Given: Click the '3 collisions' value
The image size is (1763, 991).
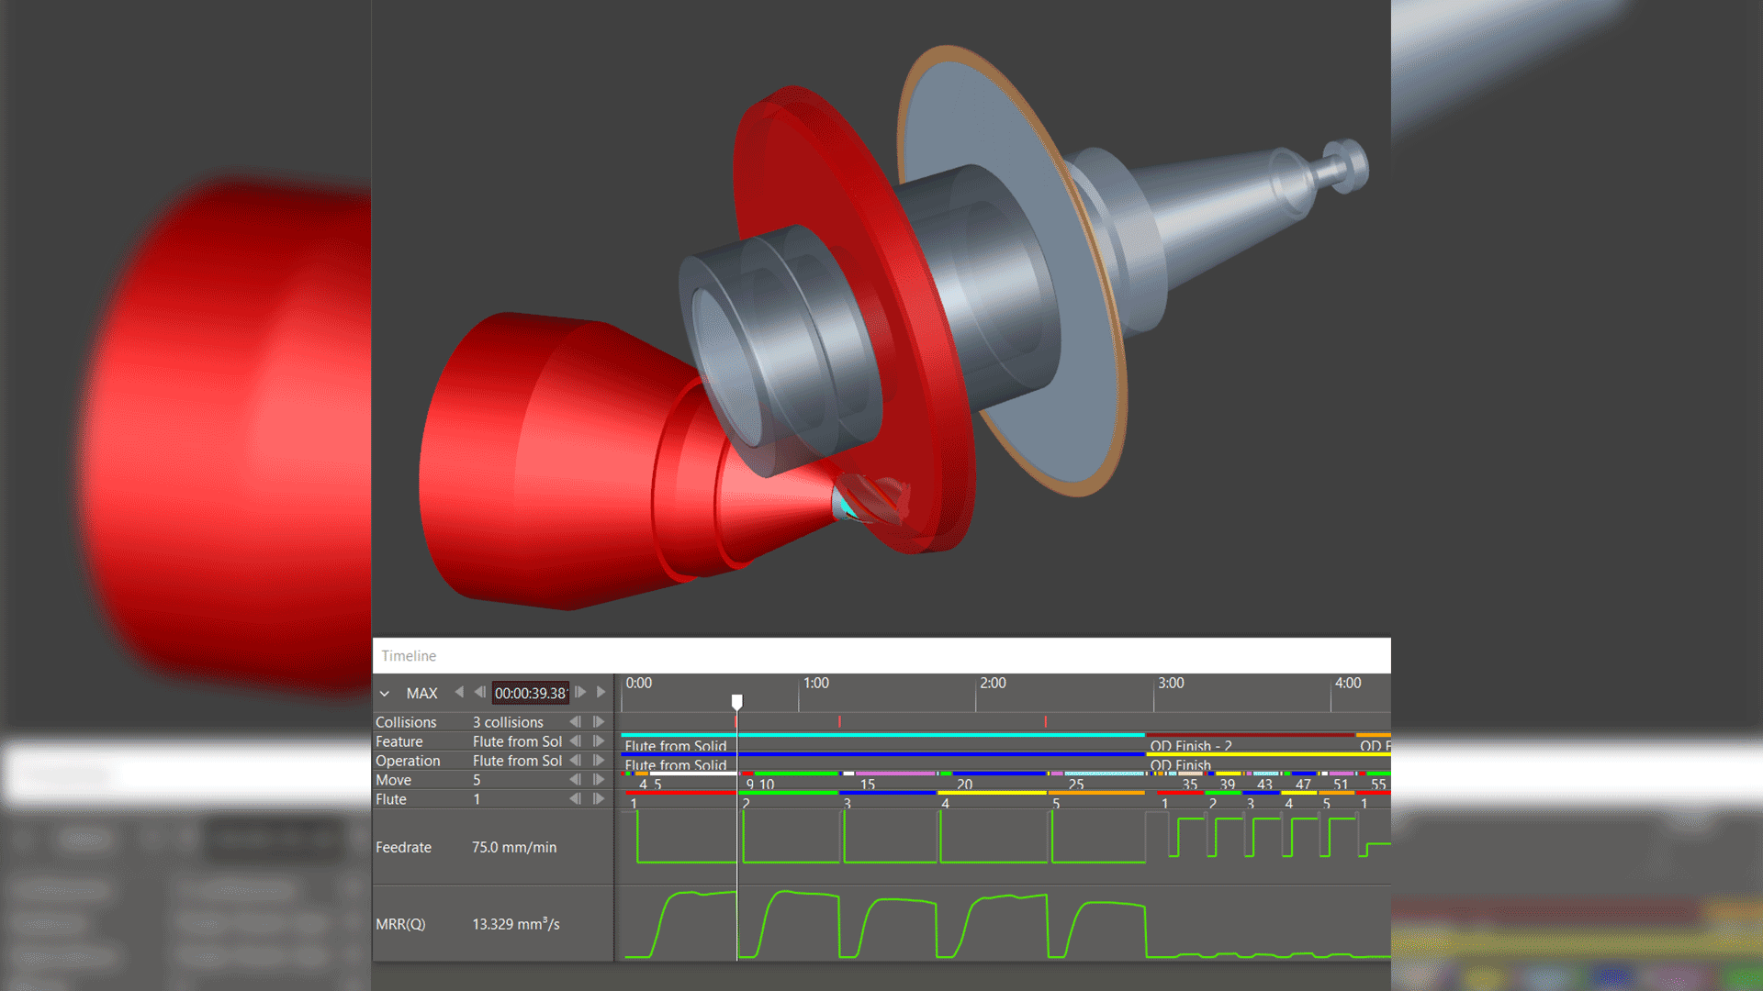Looking at the screenshot, I should (508, 722).
